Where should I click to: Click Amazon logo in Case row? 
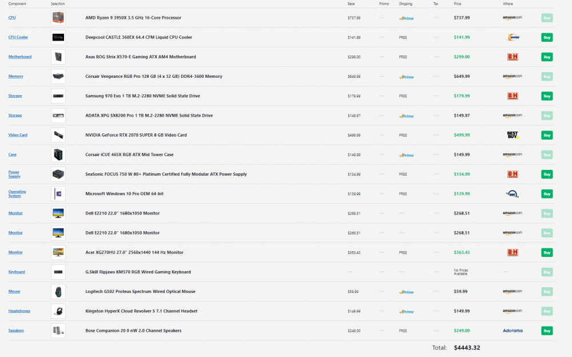pos(512,154)
